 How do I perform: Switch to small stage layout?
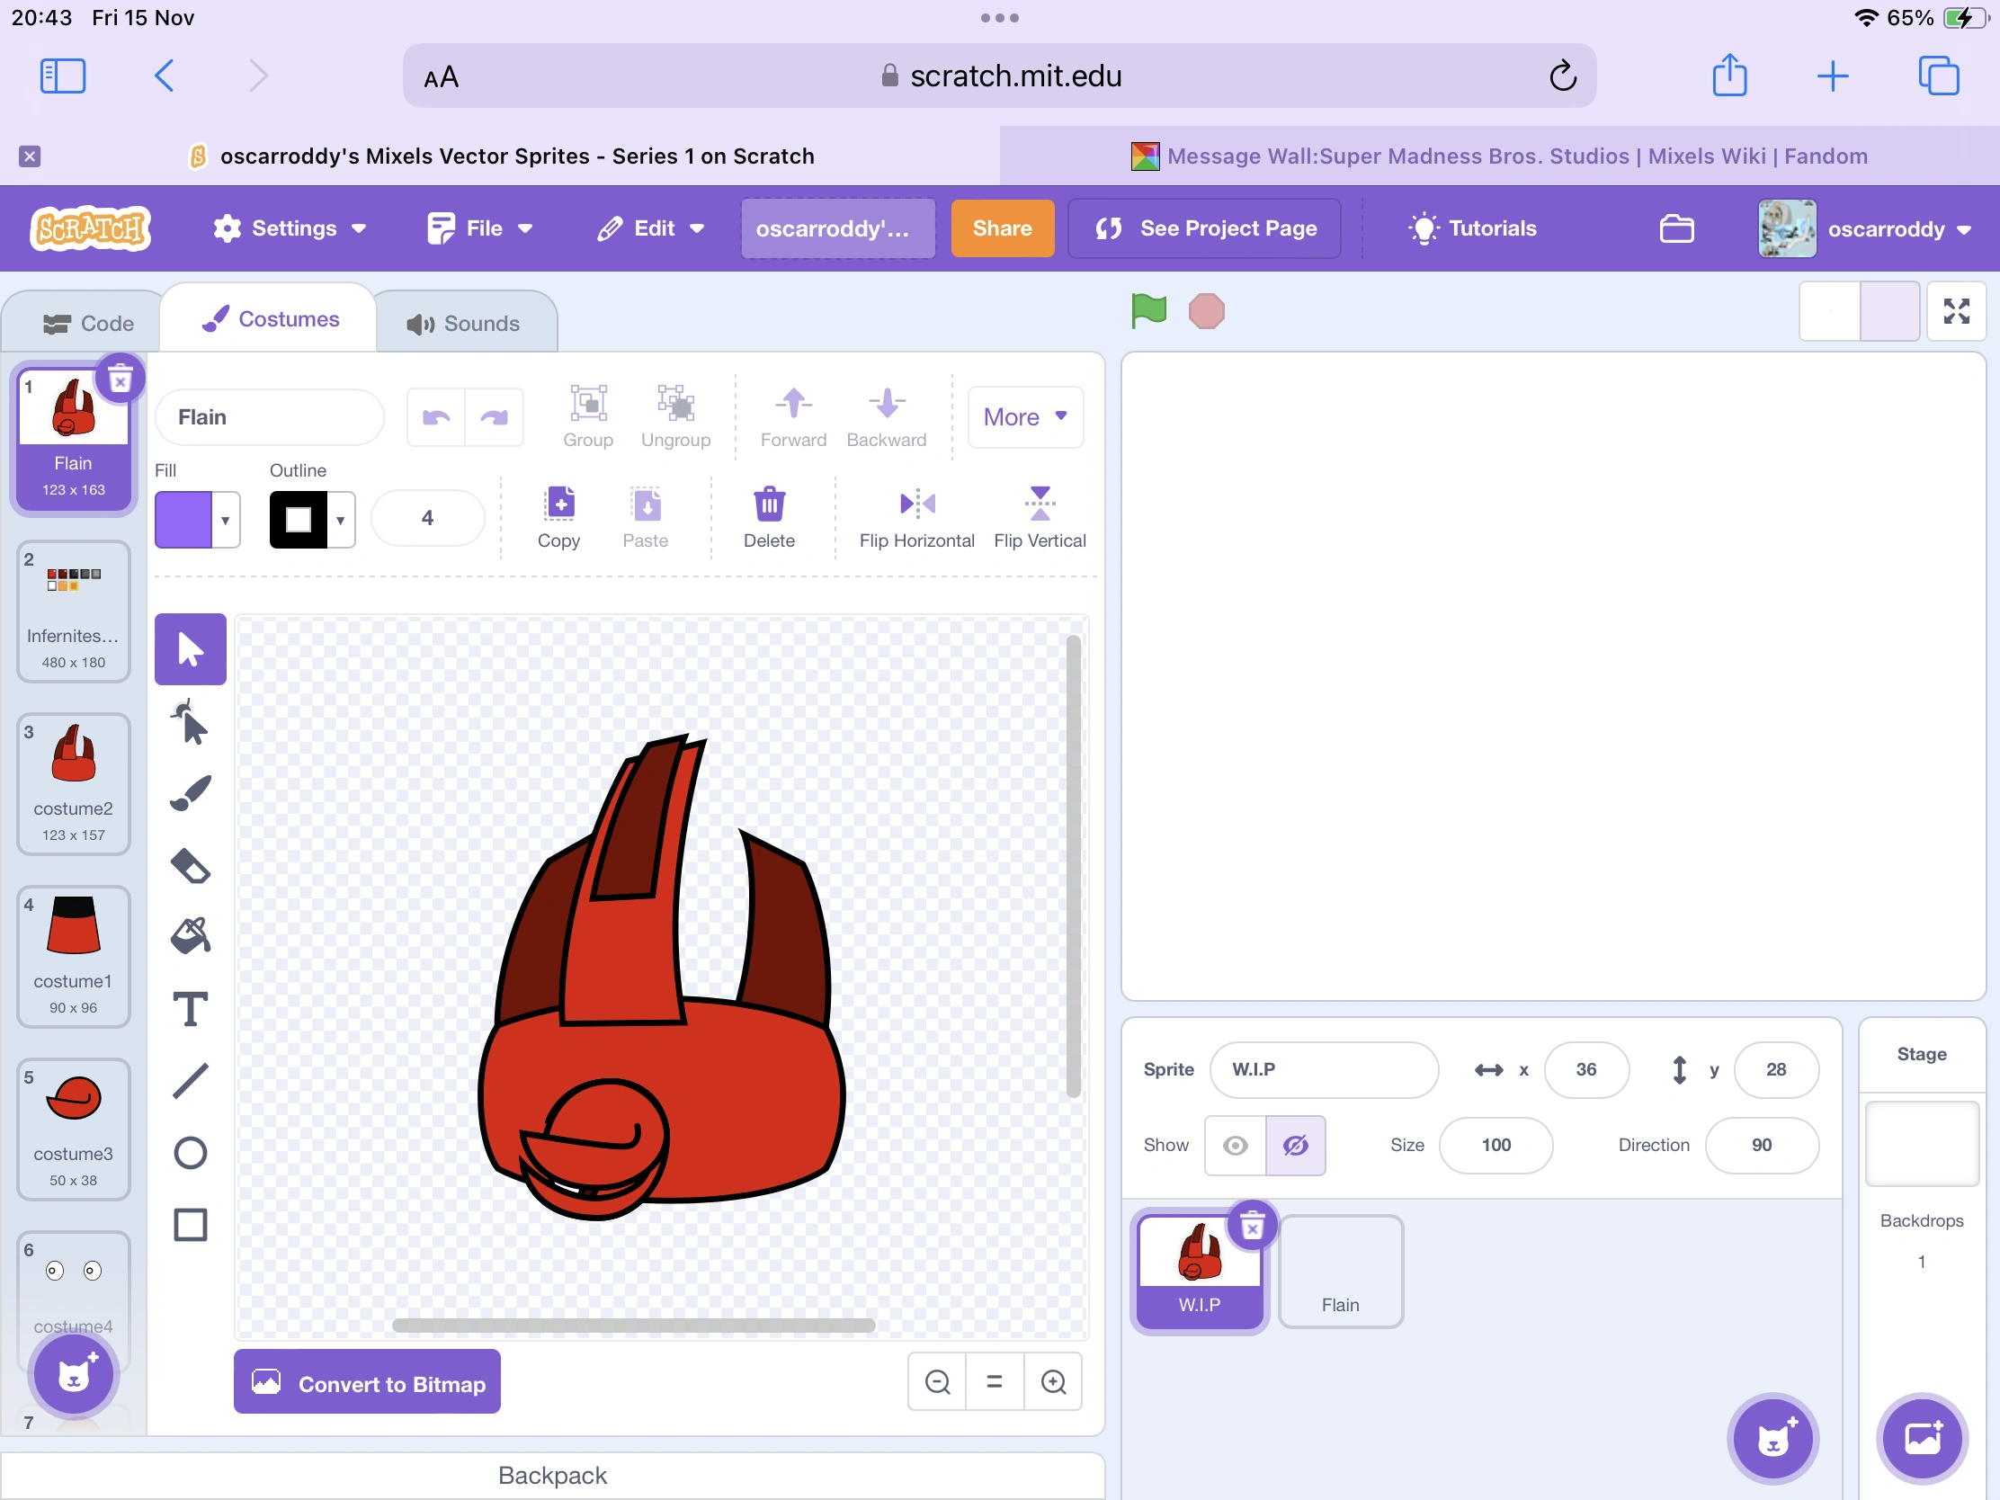pos(1830,311)
